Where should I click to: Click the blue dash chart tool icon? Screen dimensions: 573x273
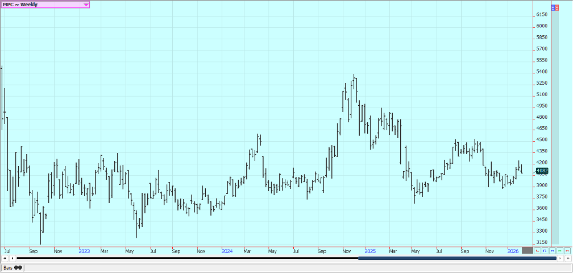[x=552, y=250]
